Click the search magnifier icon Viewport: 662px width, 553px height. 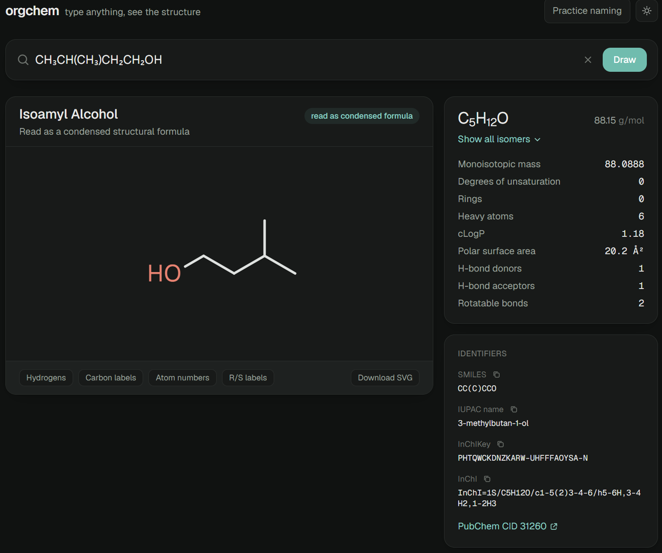click(x=23, y=60)
